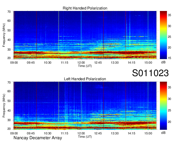This screenshot has width=174, height=141.
Task: Click the "Nancay Decameter Array" caption
Action: point(38,138)
